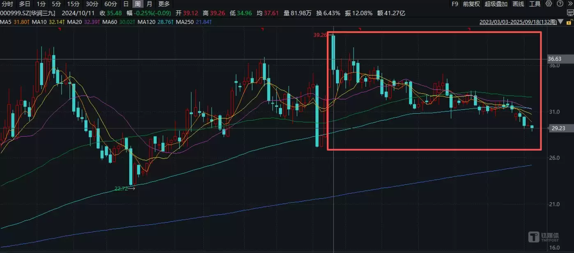
Task: Click the turnover rate 6.43% value
Action: pos(332,13)
